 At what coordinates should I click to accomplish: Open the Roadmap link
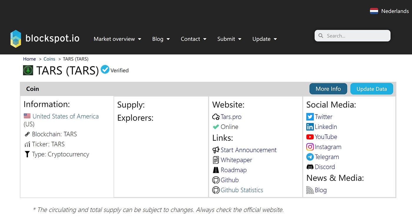click(234, 170)
